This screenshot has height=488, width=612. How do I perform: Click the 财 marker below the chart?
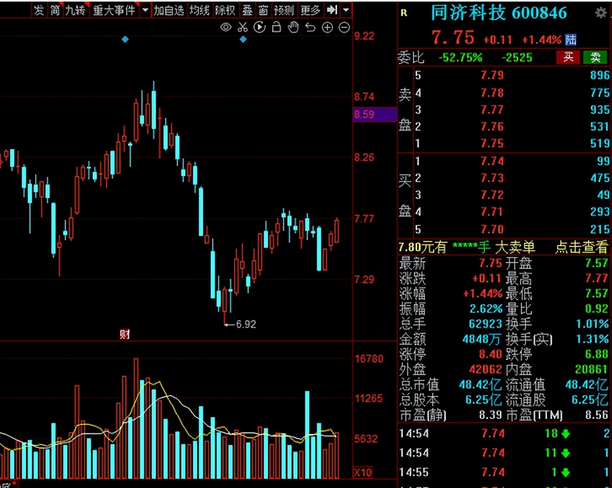point(125,334)
